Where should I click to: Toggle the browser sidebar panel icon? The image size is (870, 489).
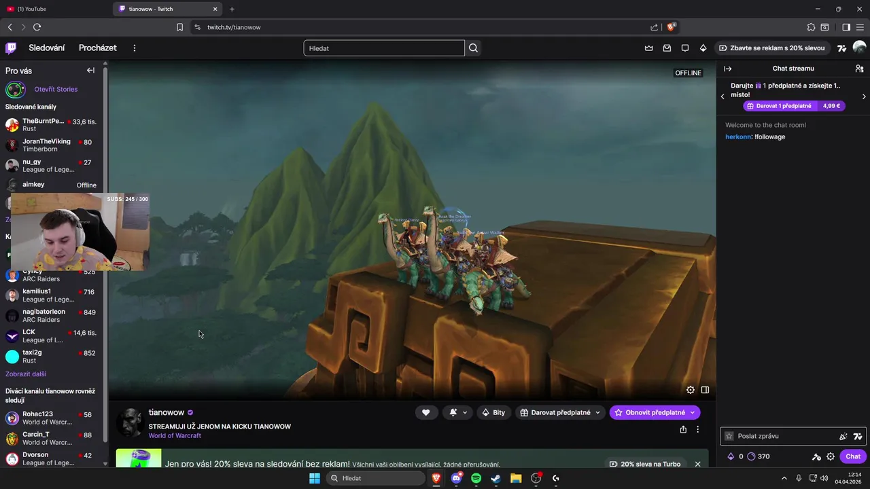(x=846, y=27)
